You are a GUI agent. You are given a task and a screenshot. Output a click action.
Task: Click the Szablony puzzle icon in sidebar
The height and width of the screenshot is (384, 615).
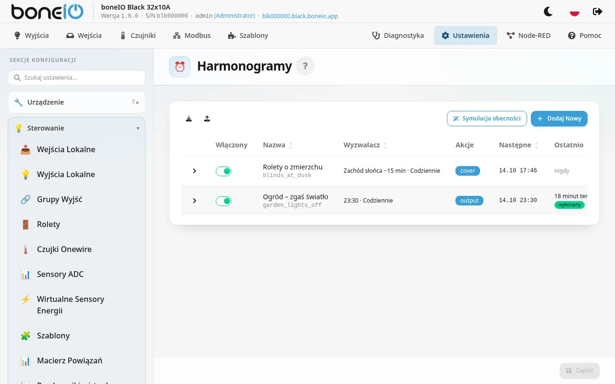pos(25,336)
